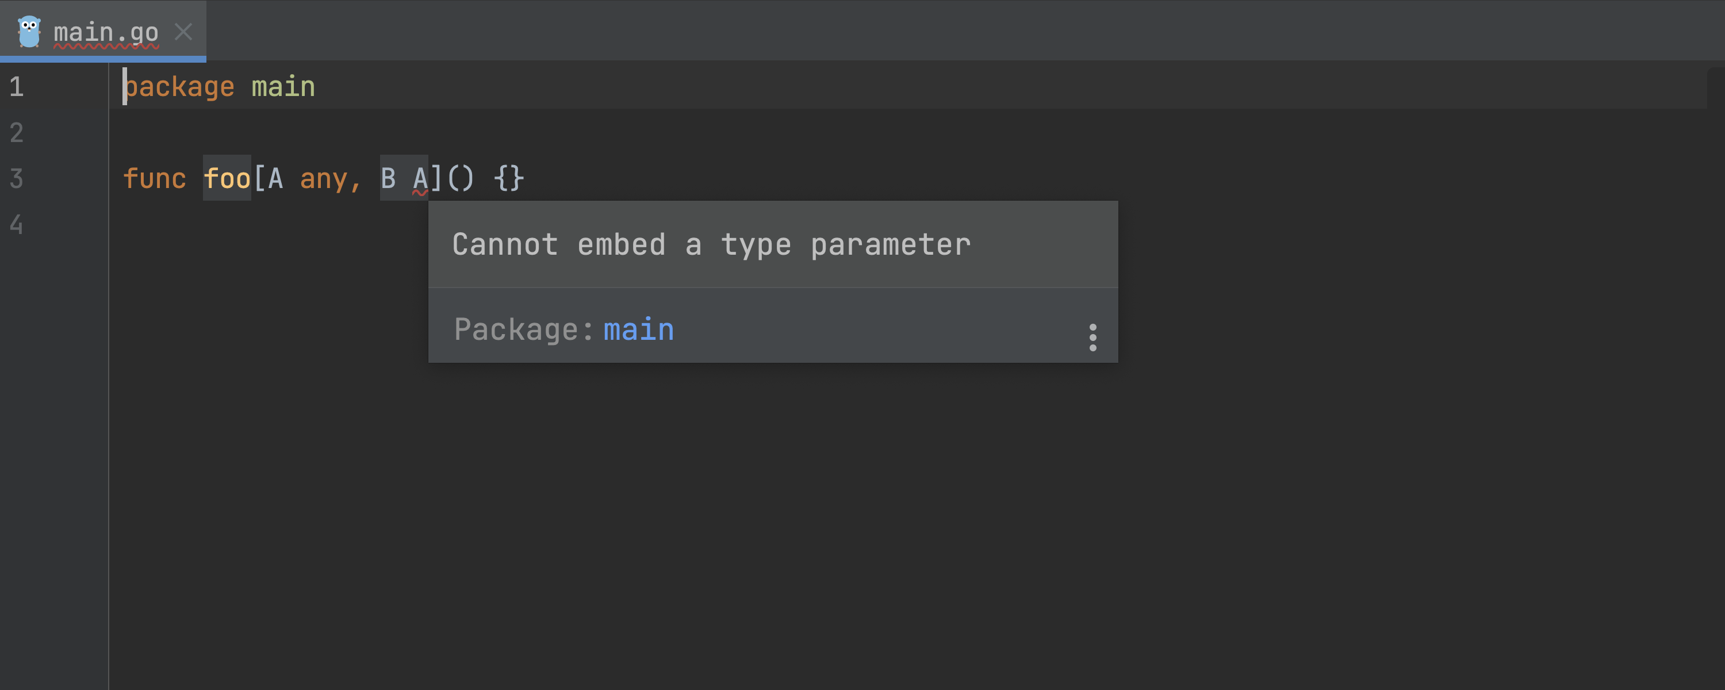Click the "B" type parameter

click(388, 179)
